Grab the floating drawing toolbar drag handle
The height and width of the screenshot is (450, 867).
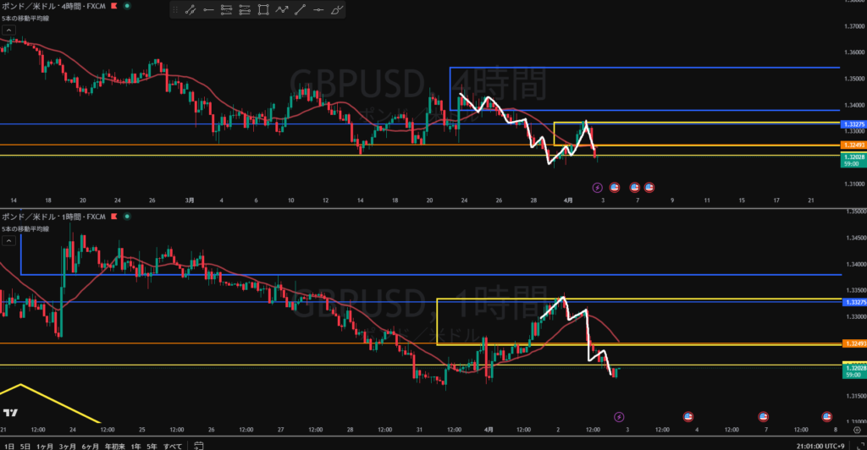175,11
